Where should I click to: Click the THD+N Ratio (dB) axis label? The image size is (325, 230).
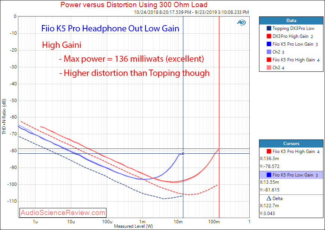(4, 117)
